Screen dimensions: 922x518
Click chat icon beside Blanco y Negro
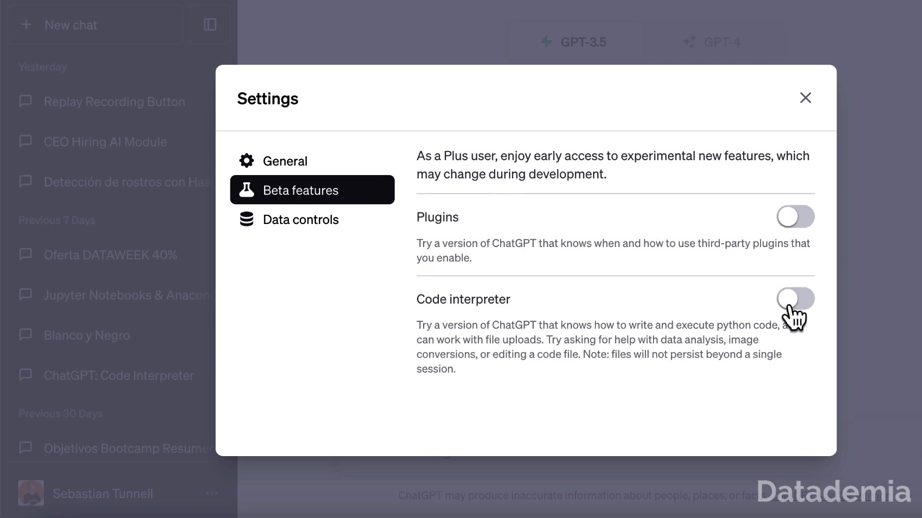[x=25, y=334]
